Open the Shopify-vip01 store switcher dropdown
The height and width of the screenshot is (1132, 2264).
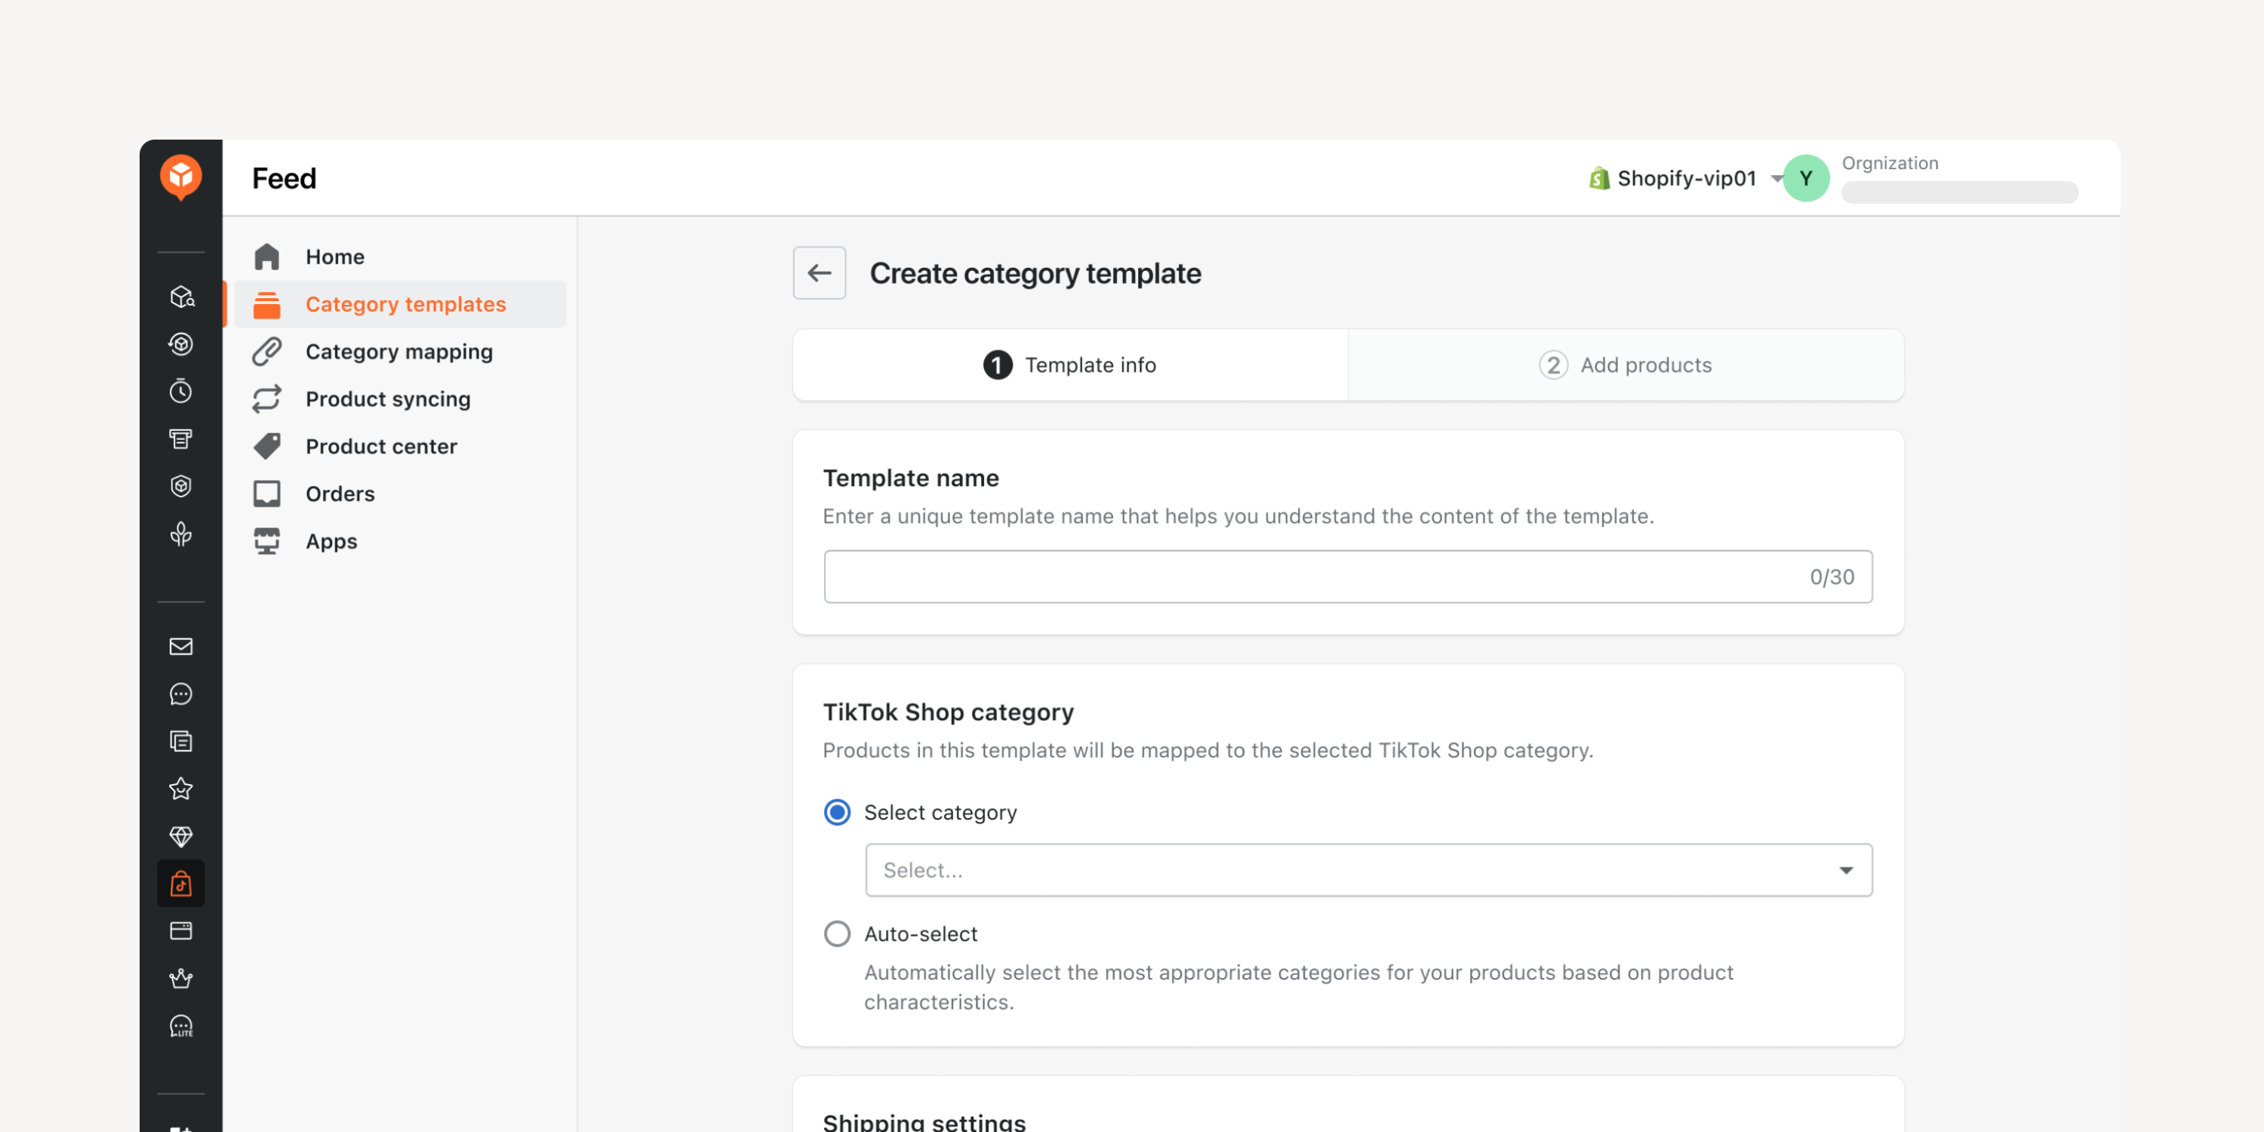1685,178
